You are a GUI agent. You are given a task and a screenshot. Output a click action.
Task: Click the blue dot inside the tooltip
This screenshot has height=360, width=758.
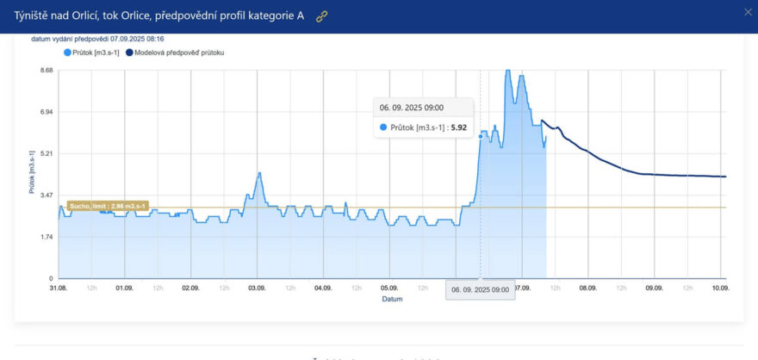(x=383, y=127)
